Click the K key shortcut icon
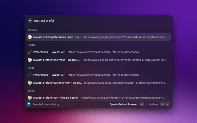 click(x=167, y=104)
